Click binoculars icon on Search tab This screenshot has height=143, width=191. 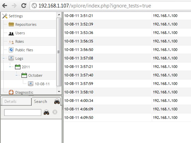(57, 102)
